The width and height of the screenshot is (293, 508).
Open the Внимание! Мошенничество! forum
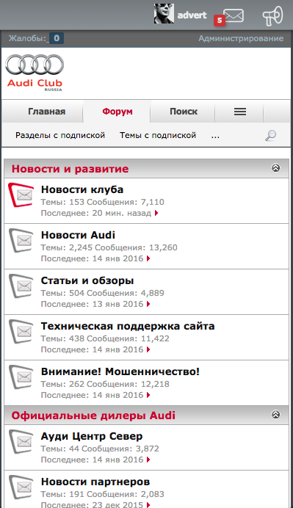[120, 371]
